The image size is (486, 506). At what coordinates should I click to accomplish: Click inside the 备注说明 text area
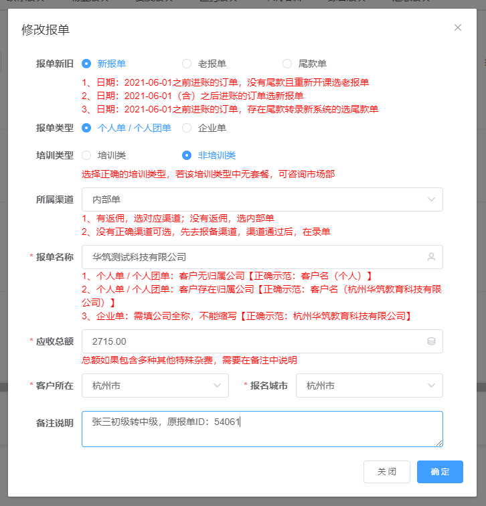point(261,428)
